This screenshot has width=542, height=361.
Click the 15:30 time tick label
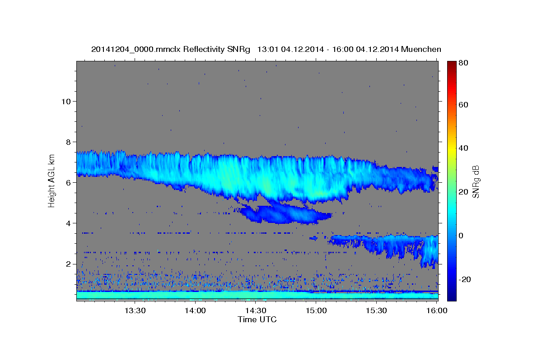[376, 310]
